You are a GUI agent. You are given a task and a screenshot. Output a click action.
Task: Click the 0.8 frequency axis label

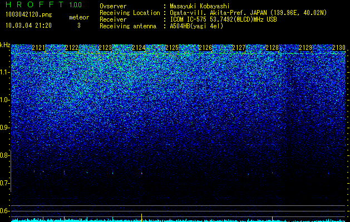coord(4,155)
